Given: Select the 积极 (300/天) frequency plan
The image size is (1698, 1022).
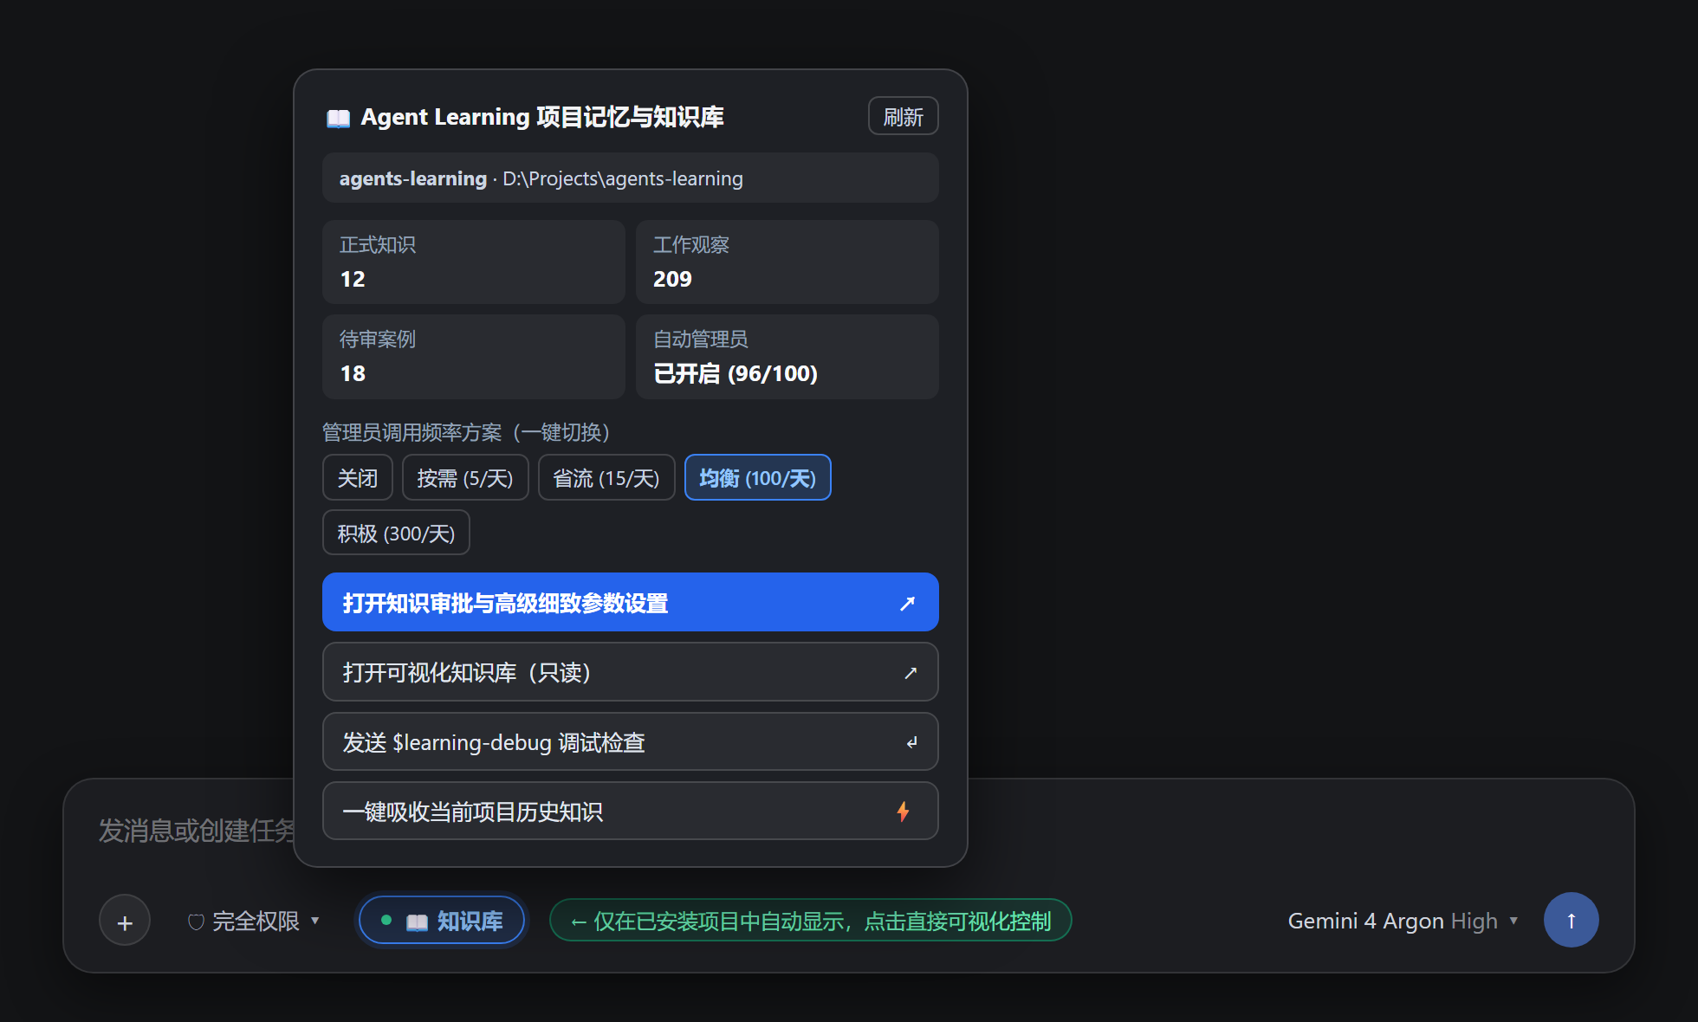Looking at the screenshot, I should pos(396,533).
